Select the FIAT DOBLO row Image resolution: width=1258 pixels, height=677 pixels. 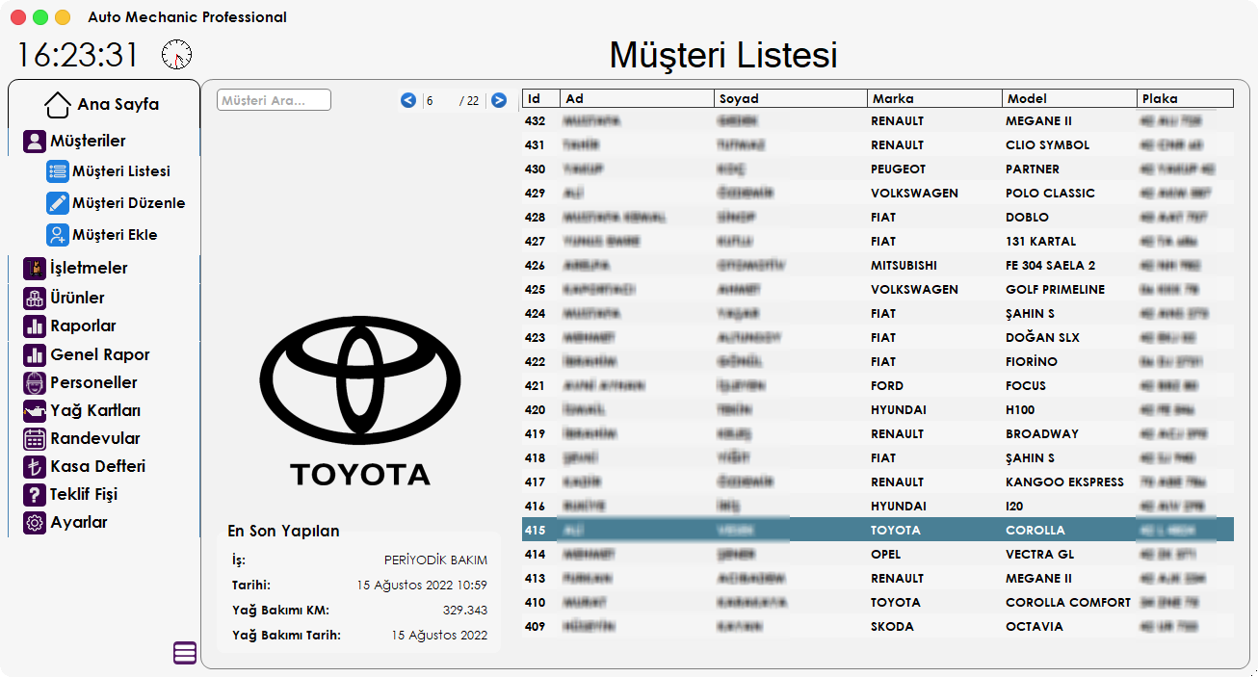[x=878, y=218]
